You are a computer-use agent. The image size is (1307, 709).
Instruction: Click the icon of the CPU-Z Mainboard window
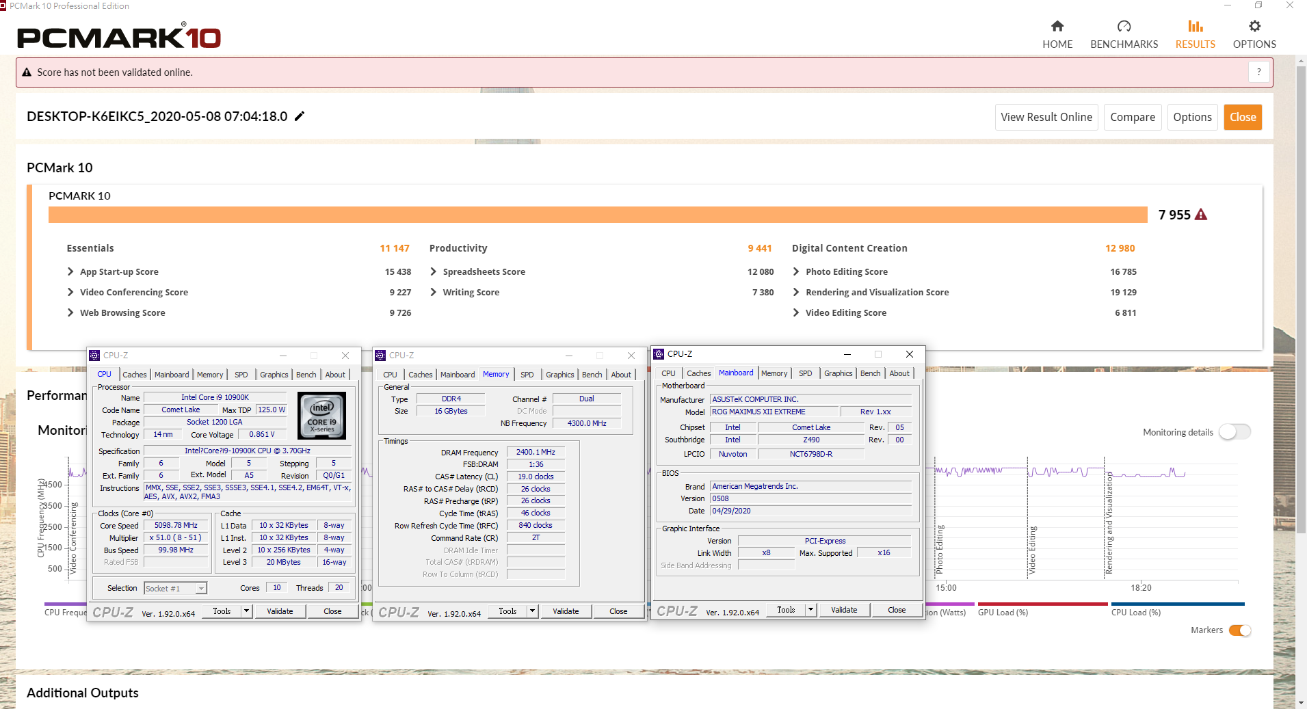pos(659,354)
